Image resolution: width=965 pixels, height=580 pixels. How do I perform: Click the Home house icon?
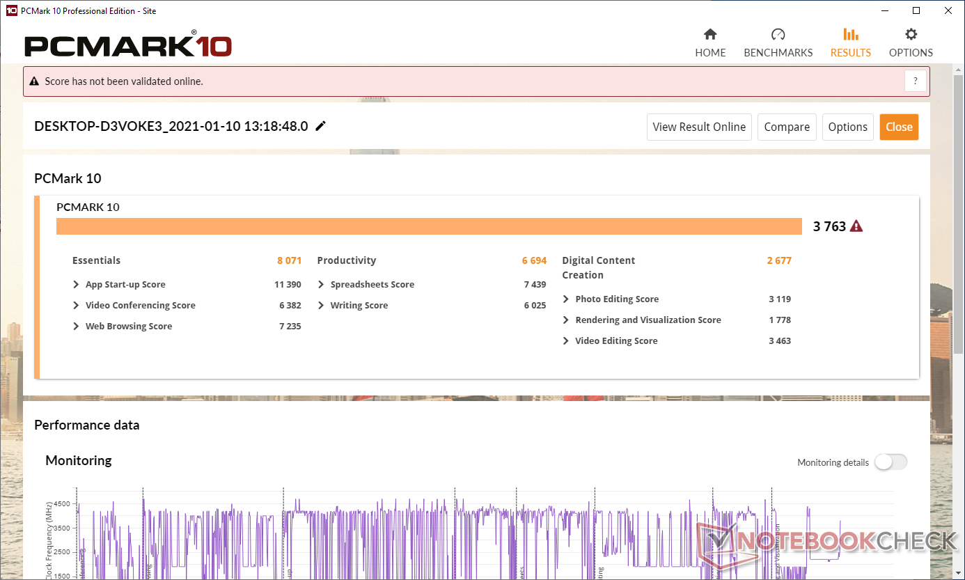tap(710, 34)
